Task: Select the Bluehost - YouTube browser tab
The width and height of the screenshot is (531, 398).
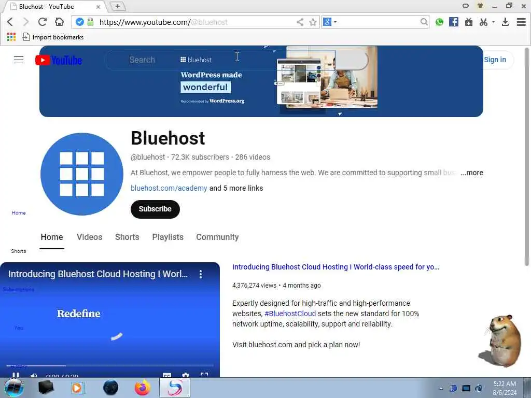Action: (x=54, y=6)
